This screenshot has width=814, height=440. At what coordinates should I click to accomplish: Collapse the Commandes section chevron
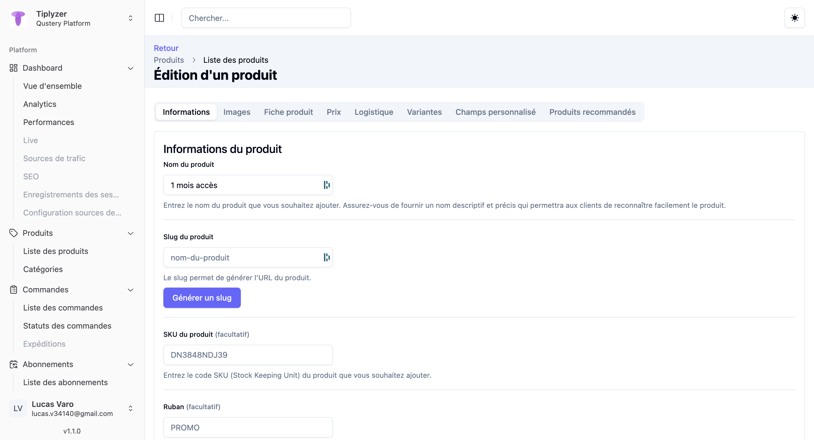tap(130, 290)
